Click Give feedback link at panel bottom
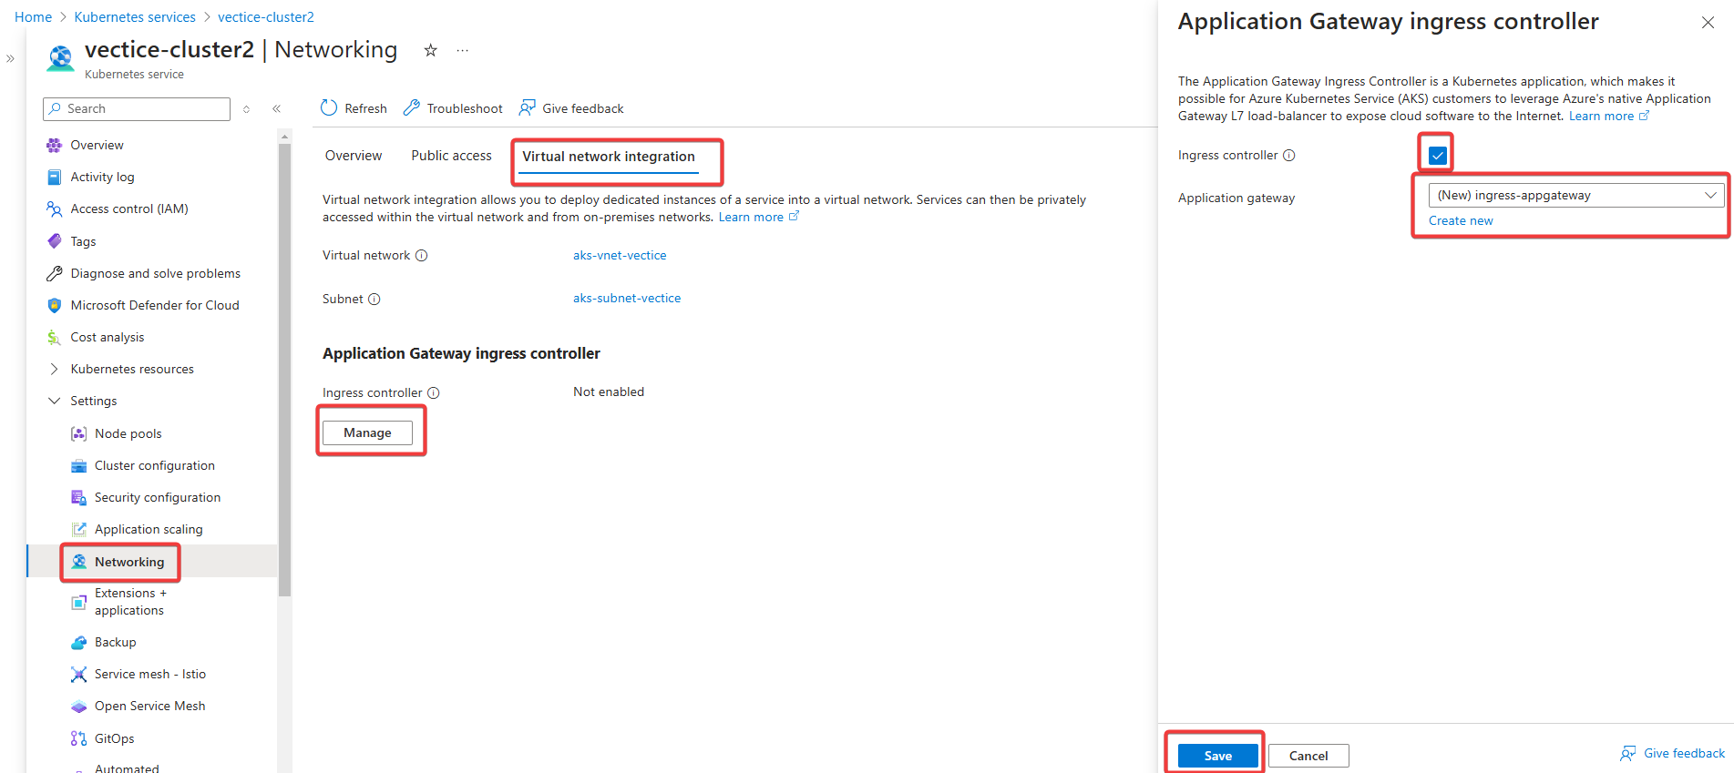 [1672, 754]
